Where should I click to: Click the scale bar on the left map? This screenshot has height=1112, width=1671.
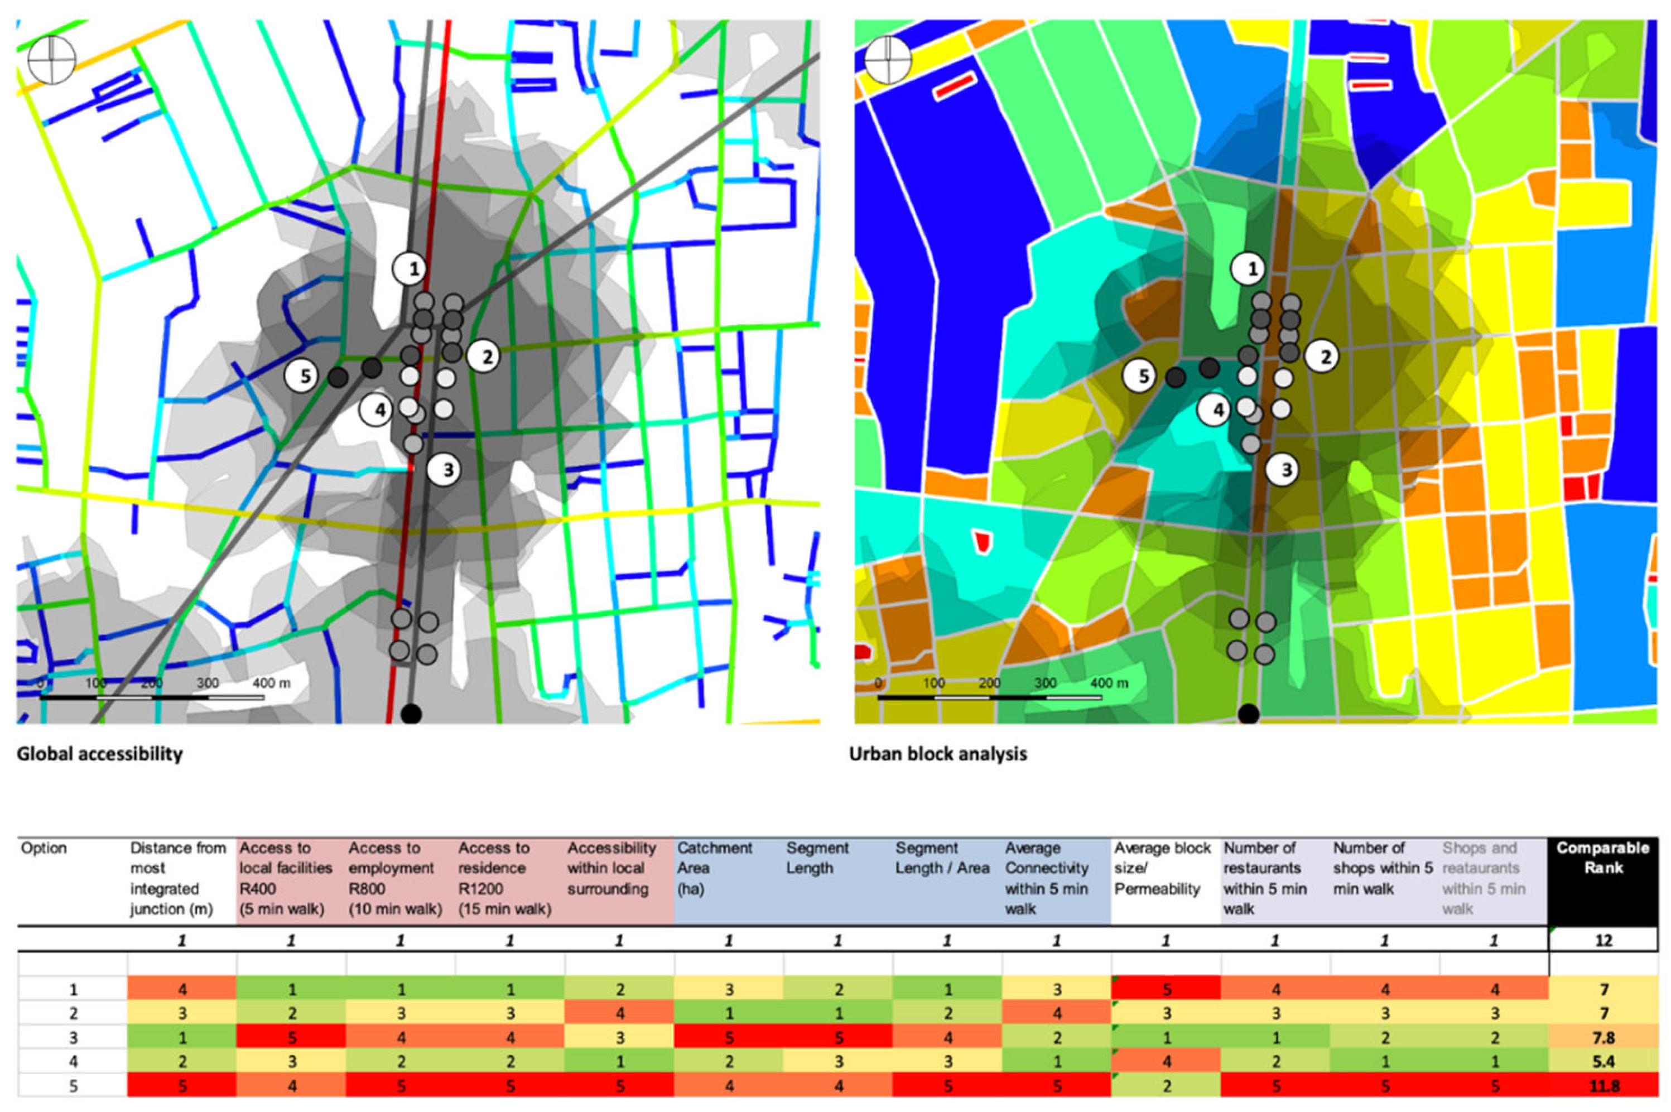(152, 697)
